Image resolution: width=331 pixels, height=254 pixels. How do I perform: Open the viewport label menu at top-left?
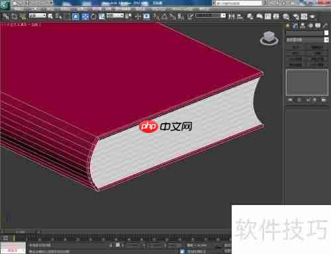click(x=21, y=24)
